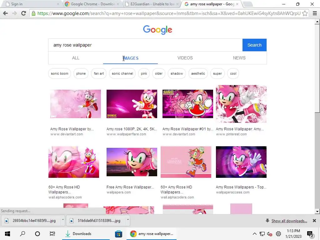Open Task View on the taskbar
The width and height of the screenshot is (320, 240).
click(52, 234)
